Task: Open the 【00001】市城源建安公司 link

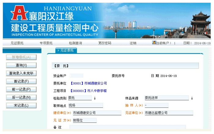Action: tap(89, 83)
